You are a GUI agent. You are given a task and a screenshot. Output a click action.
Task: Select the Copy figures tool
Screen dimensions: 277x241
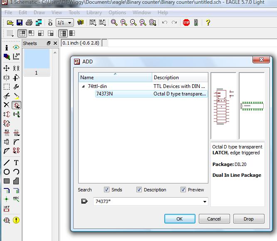16,68
